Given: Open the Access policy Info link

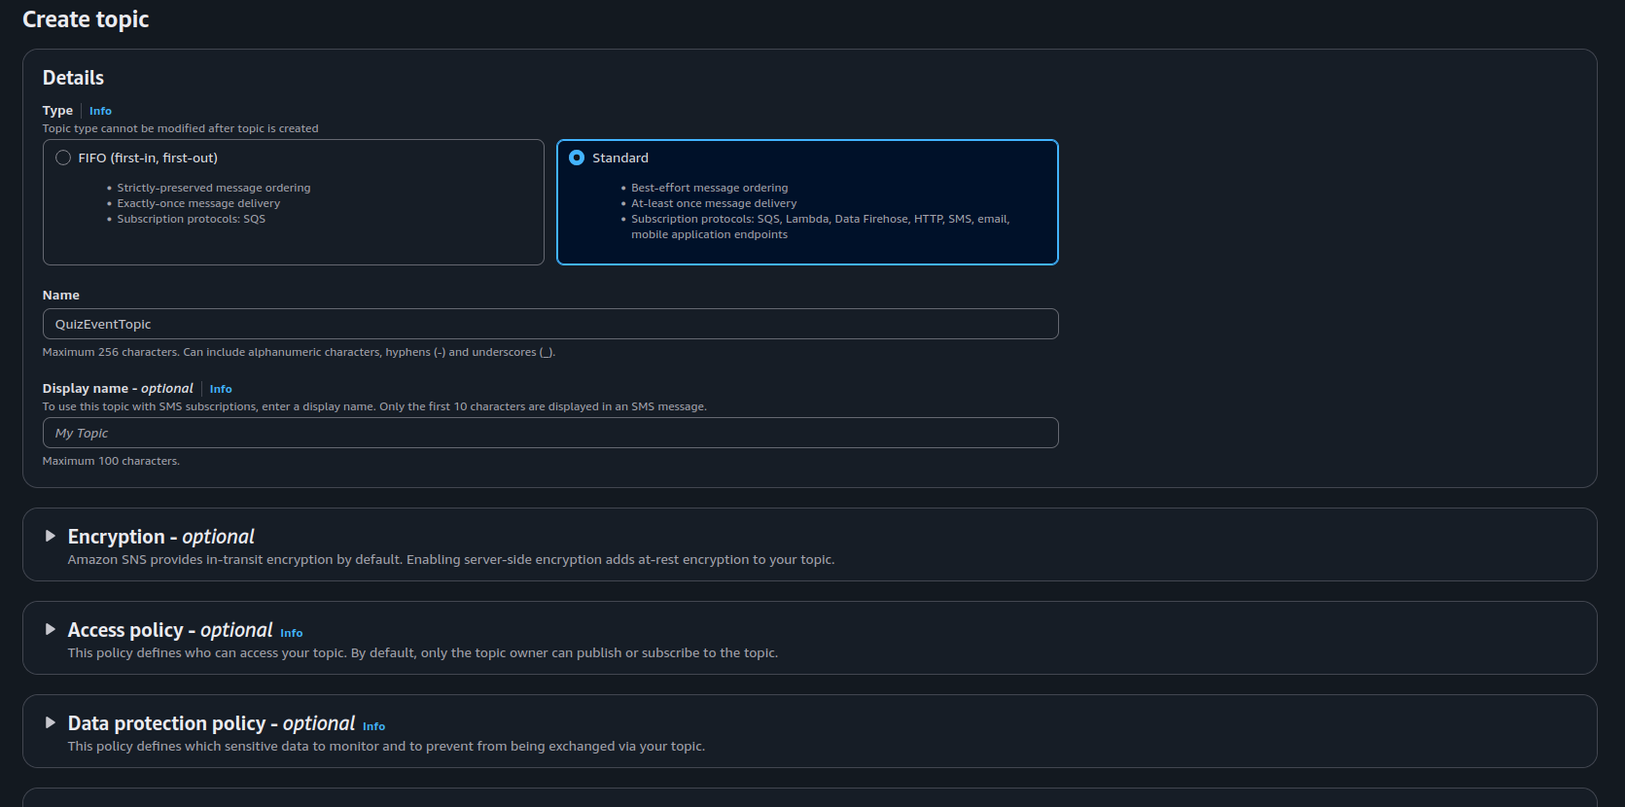Looking at the screenshot, I should coord(292,633).
